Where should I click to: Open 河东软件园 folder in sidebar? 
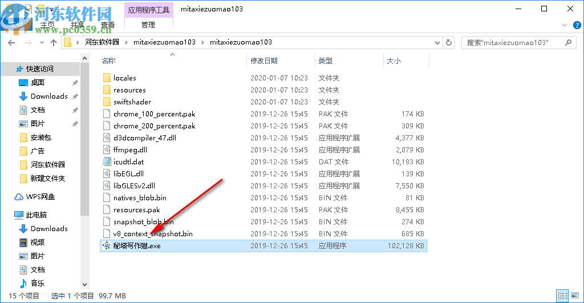click(x=48, y=165)
